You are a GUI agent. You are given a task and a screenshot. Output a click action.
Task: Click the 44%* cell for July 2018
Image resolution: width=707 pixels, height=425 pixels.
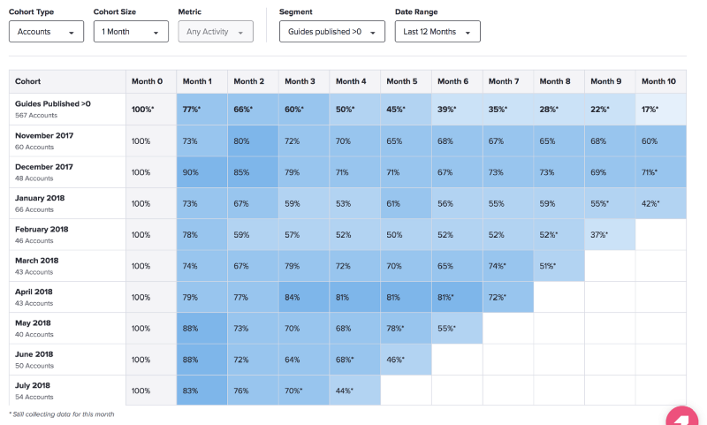(x=355, y=391)
